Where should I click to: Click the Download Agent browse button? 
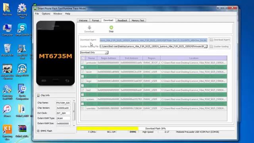coord(219,40)
